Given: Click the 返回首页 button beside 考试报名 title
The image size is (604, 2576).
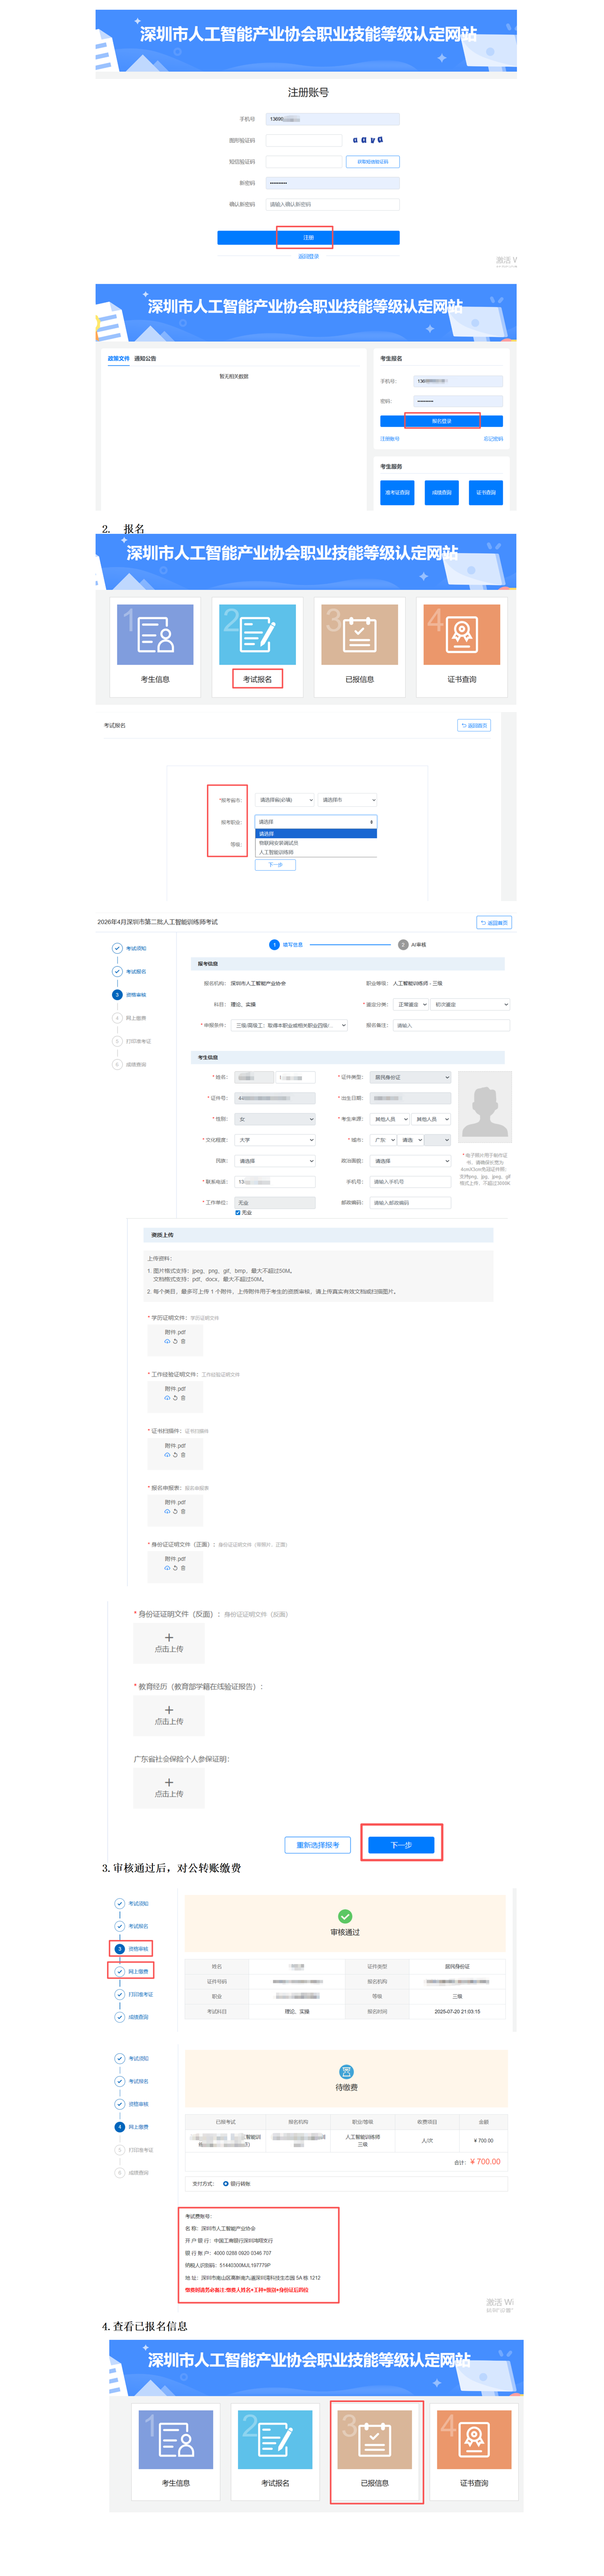Looking at the screenshot, I should 474,726.
